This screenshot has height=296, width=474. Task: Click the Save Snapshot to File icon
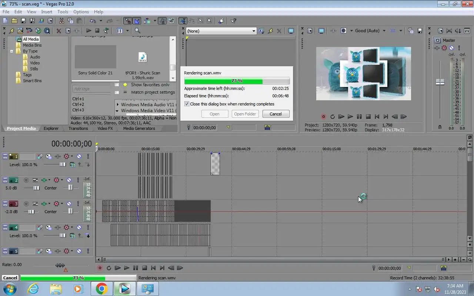point(420,31)
